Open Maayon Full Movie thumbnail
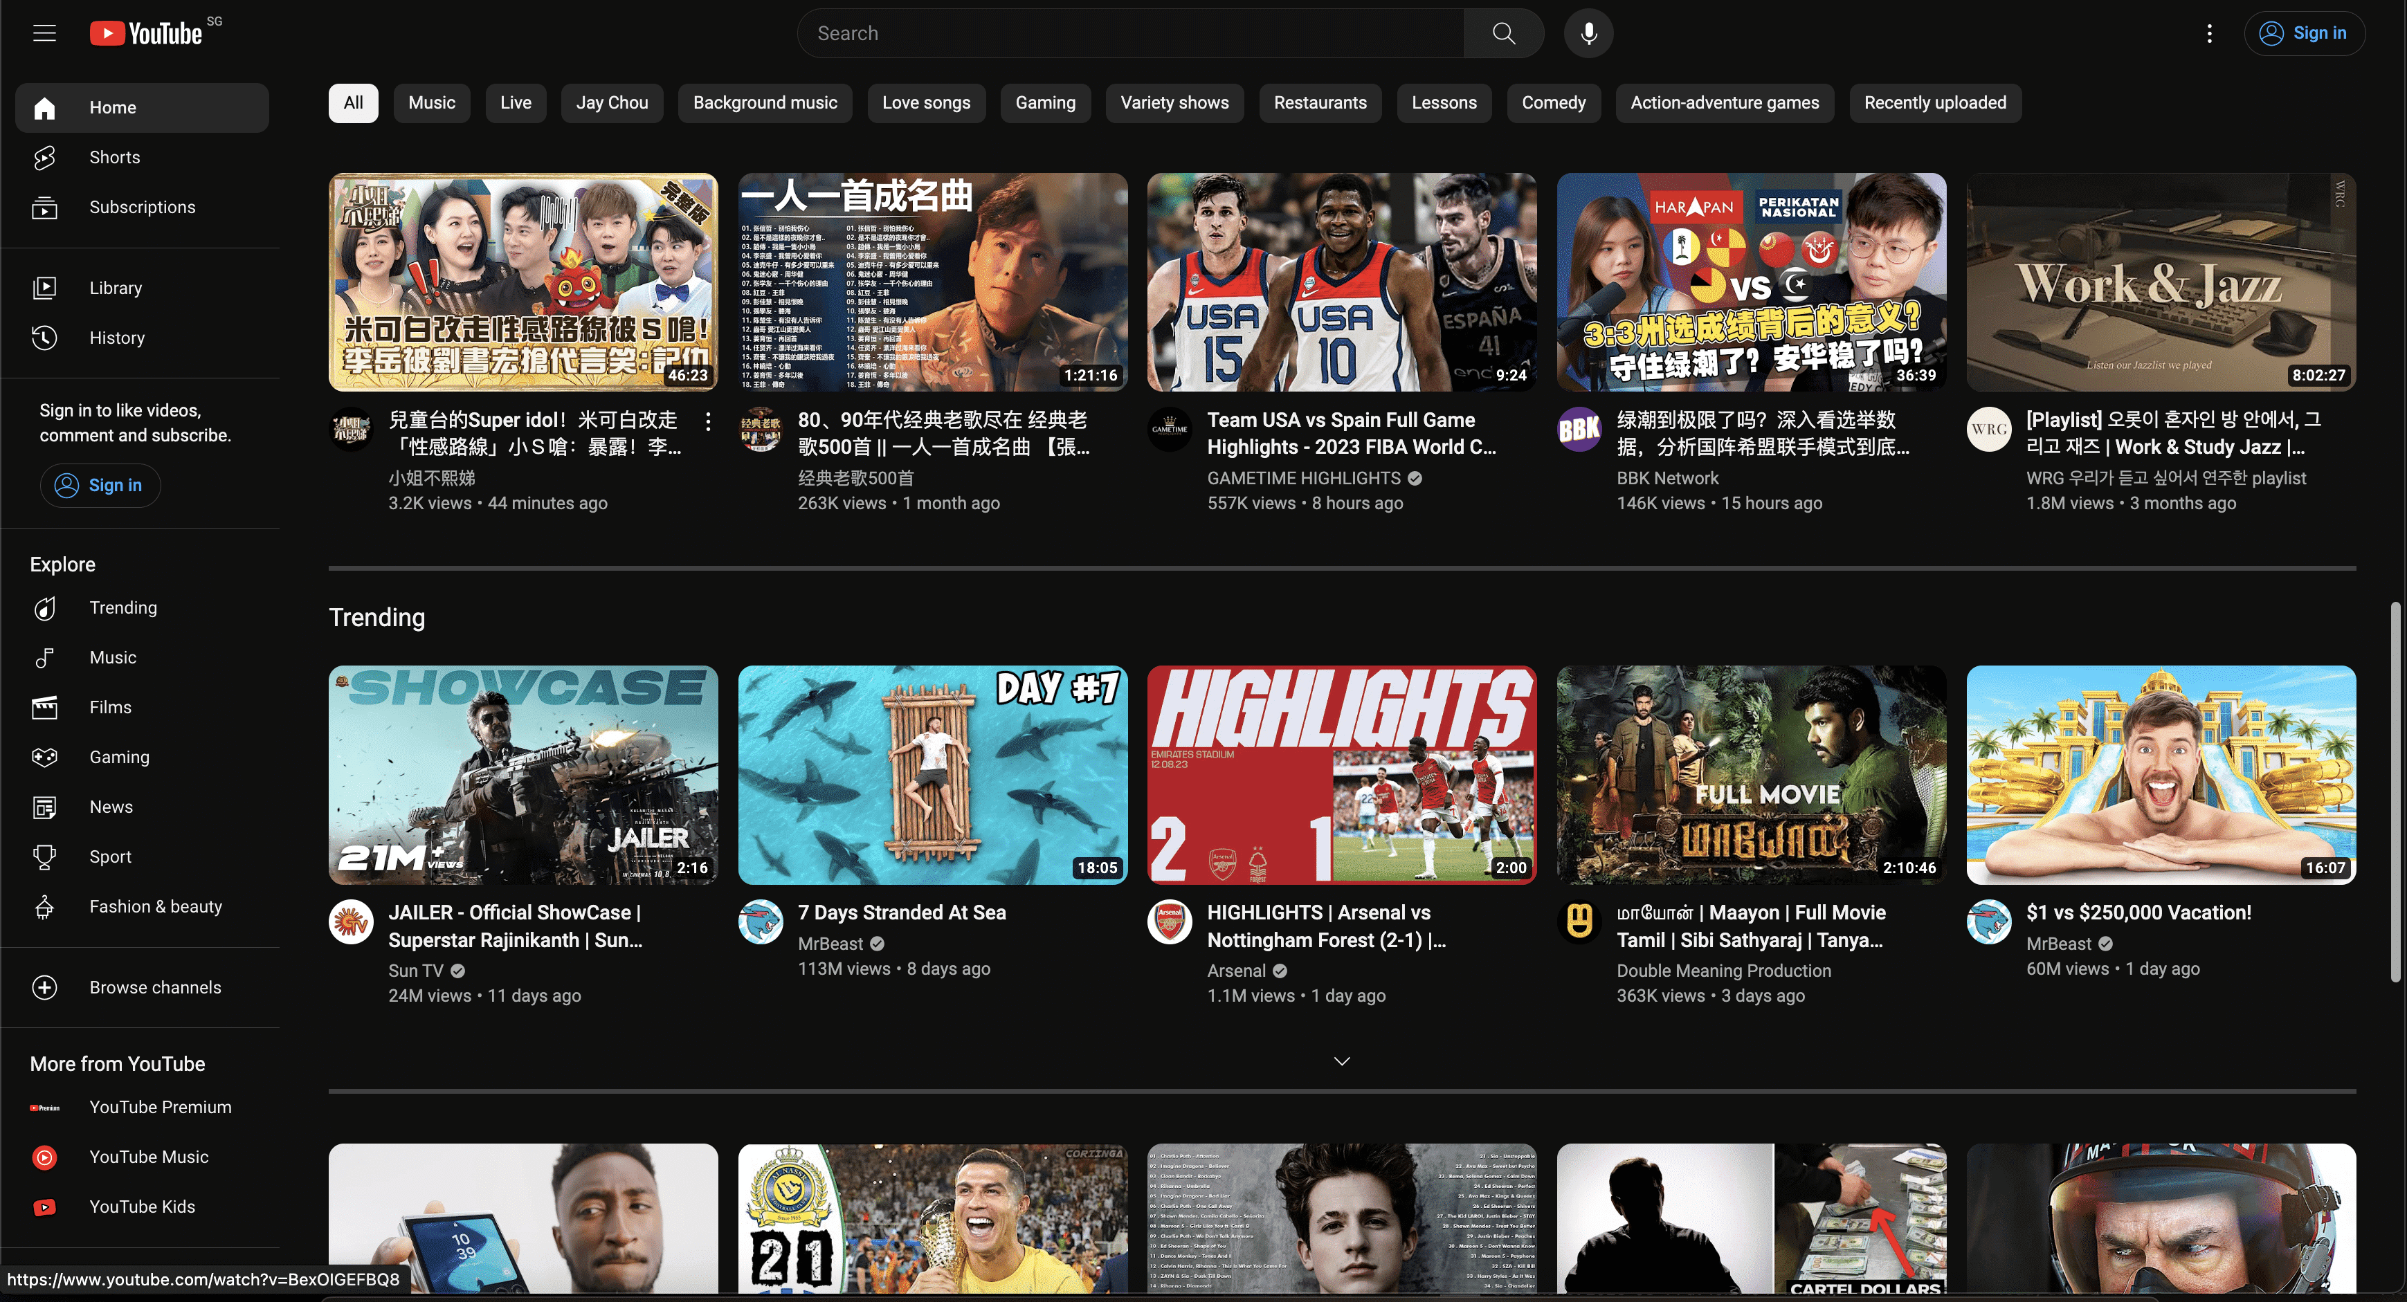2407x1302 pixels. (x=1751, y=774)
